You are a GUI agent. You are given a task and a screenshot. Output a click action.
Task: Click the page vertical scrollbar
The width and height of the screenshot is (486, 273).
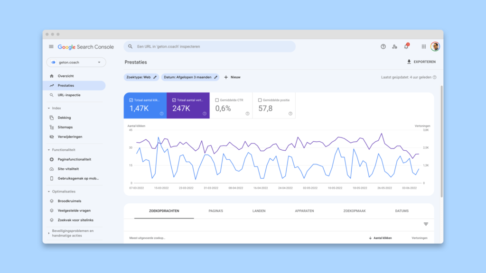(x=442, y=141)
